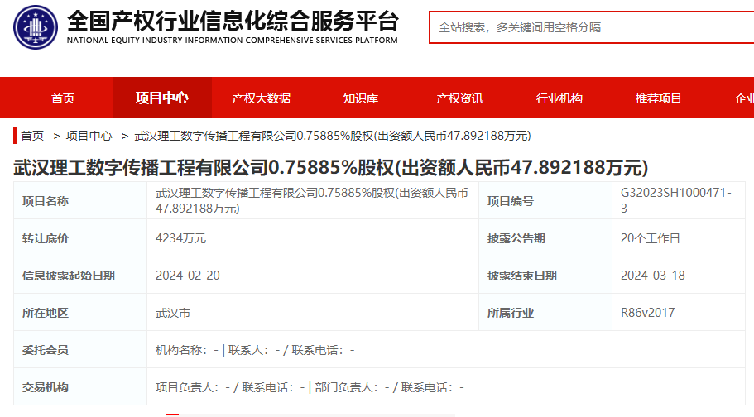The image size is (754, 417).
Task: Click the start date 2024-02-20
Action: click(x=188, y=276)
